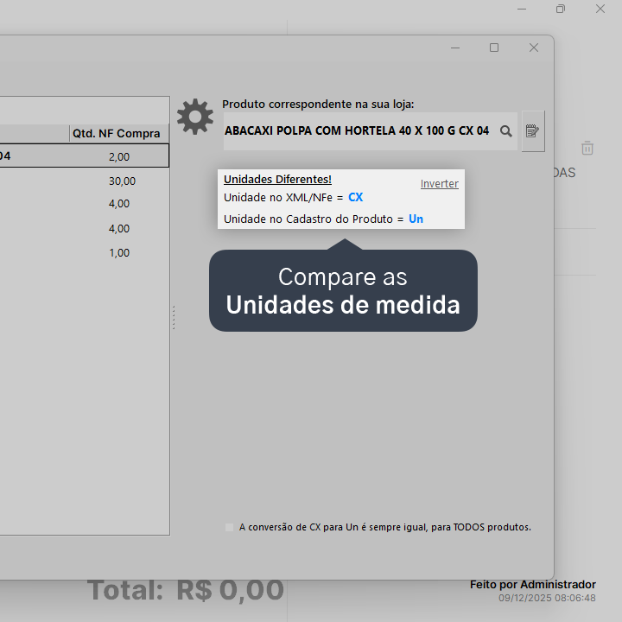
Task: Select the row with quantity 30,00
Action: [84, 181]
